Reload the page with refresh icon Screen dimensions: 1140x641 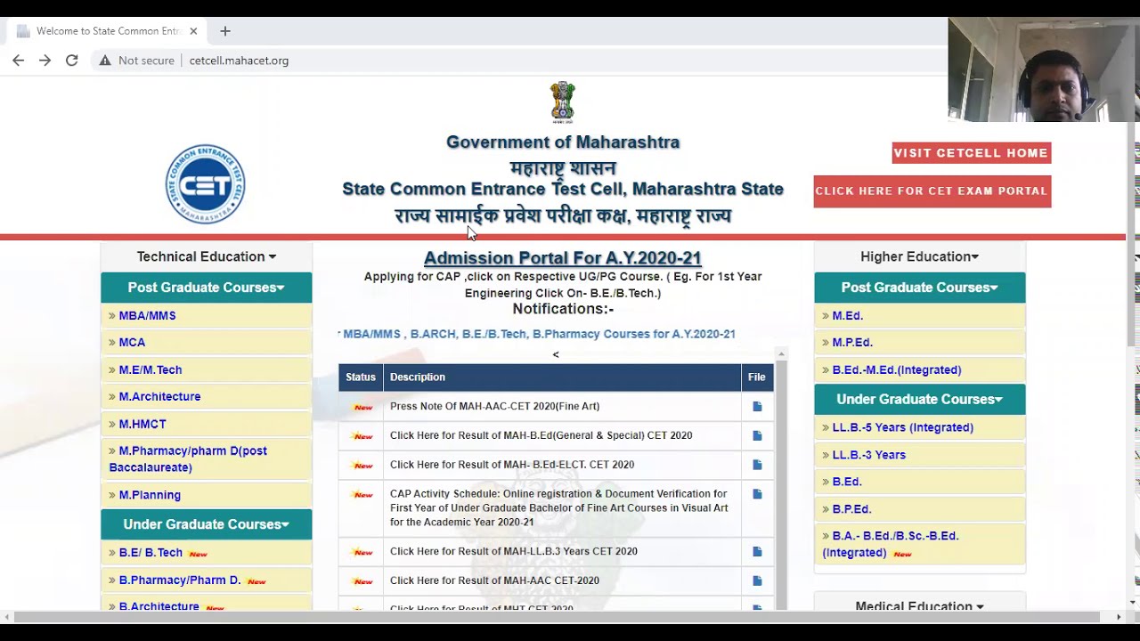(72, 61)
